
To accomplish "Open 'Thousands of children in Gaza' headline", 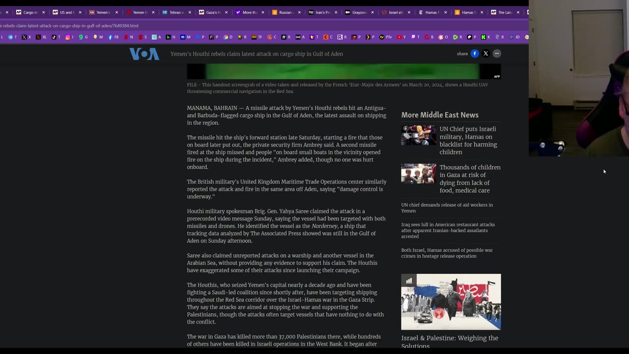I will [470, 179].
